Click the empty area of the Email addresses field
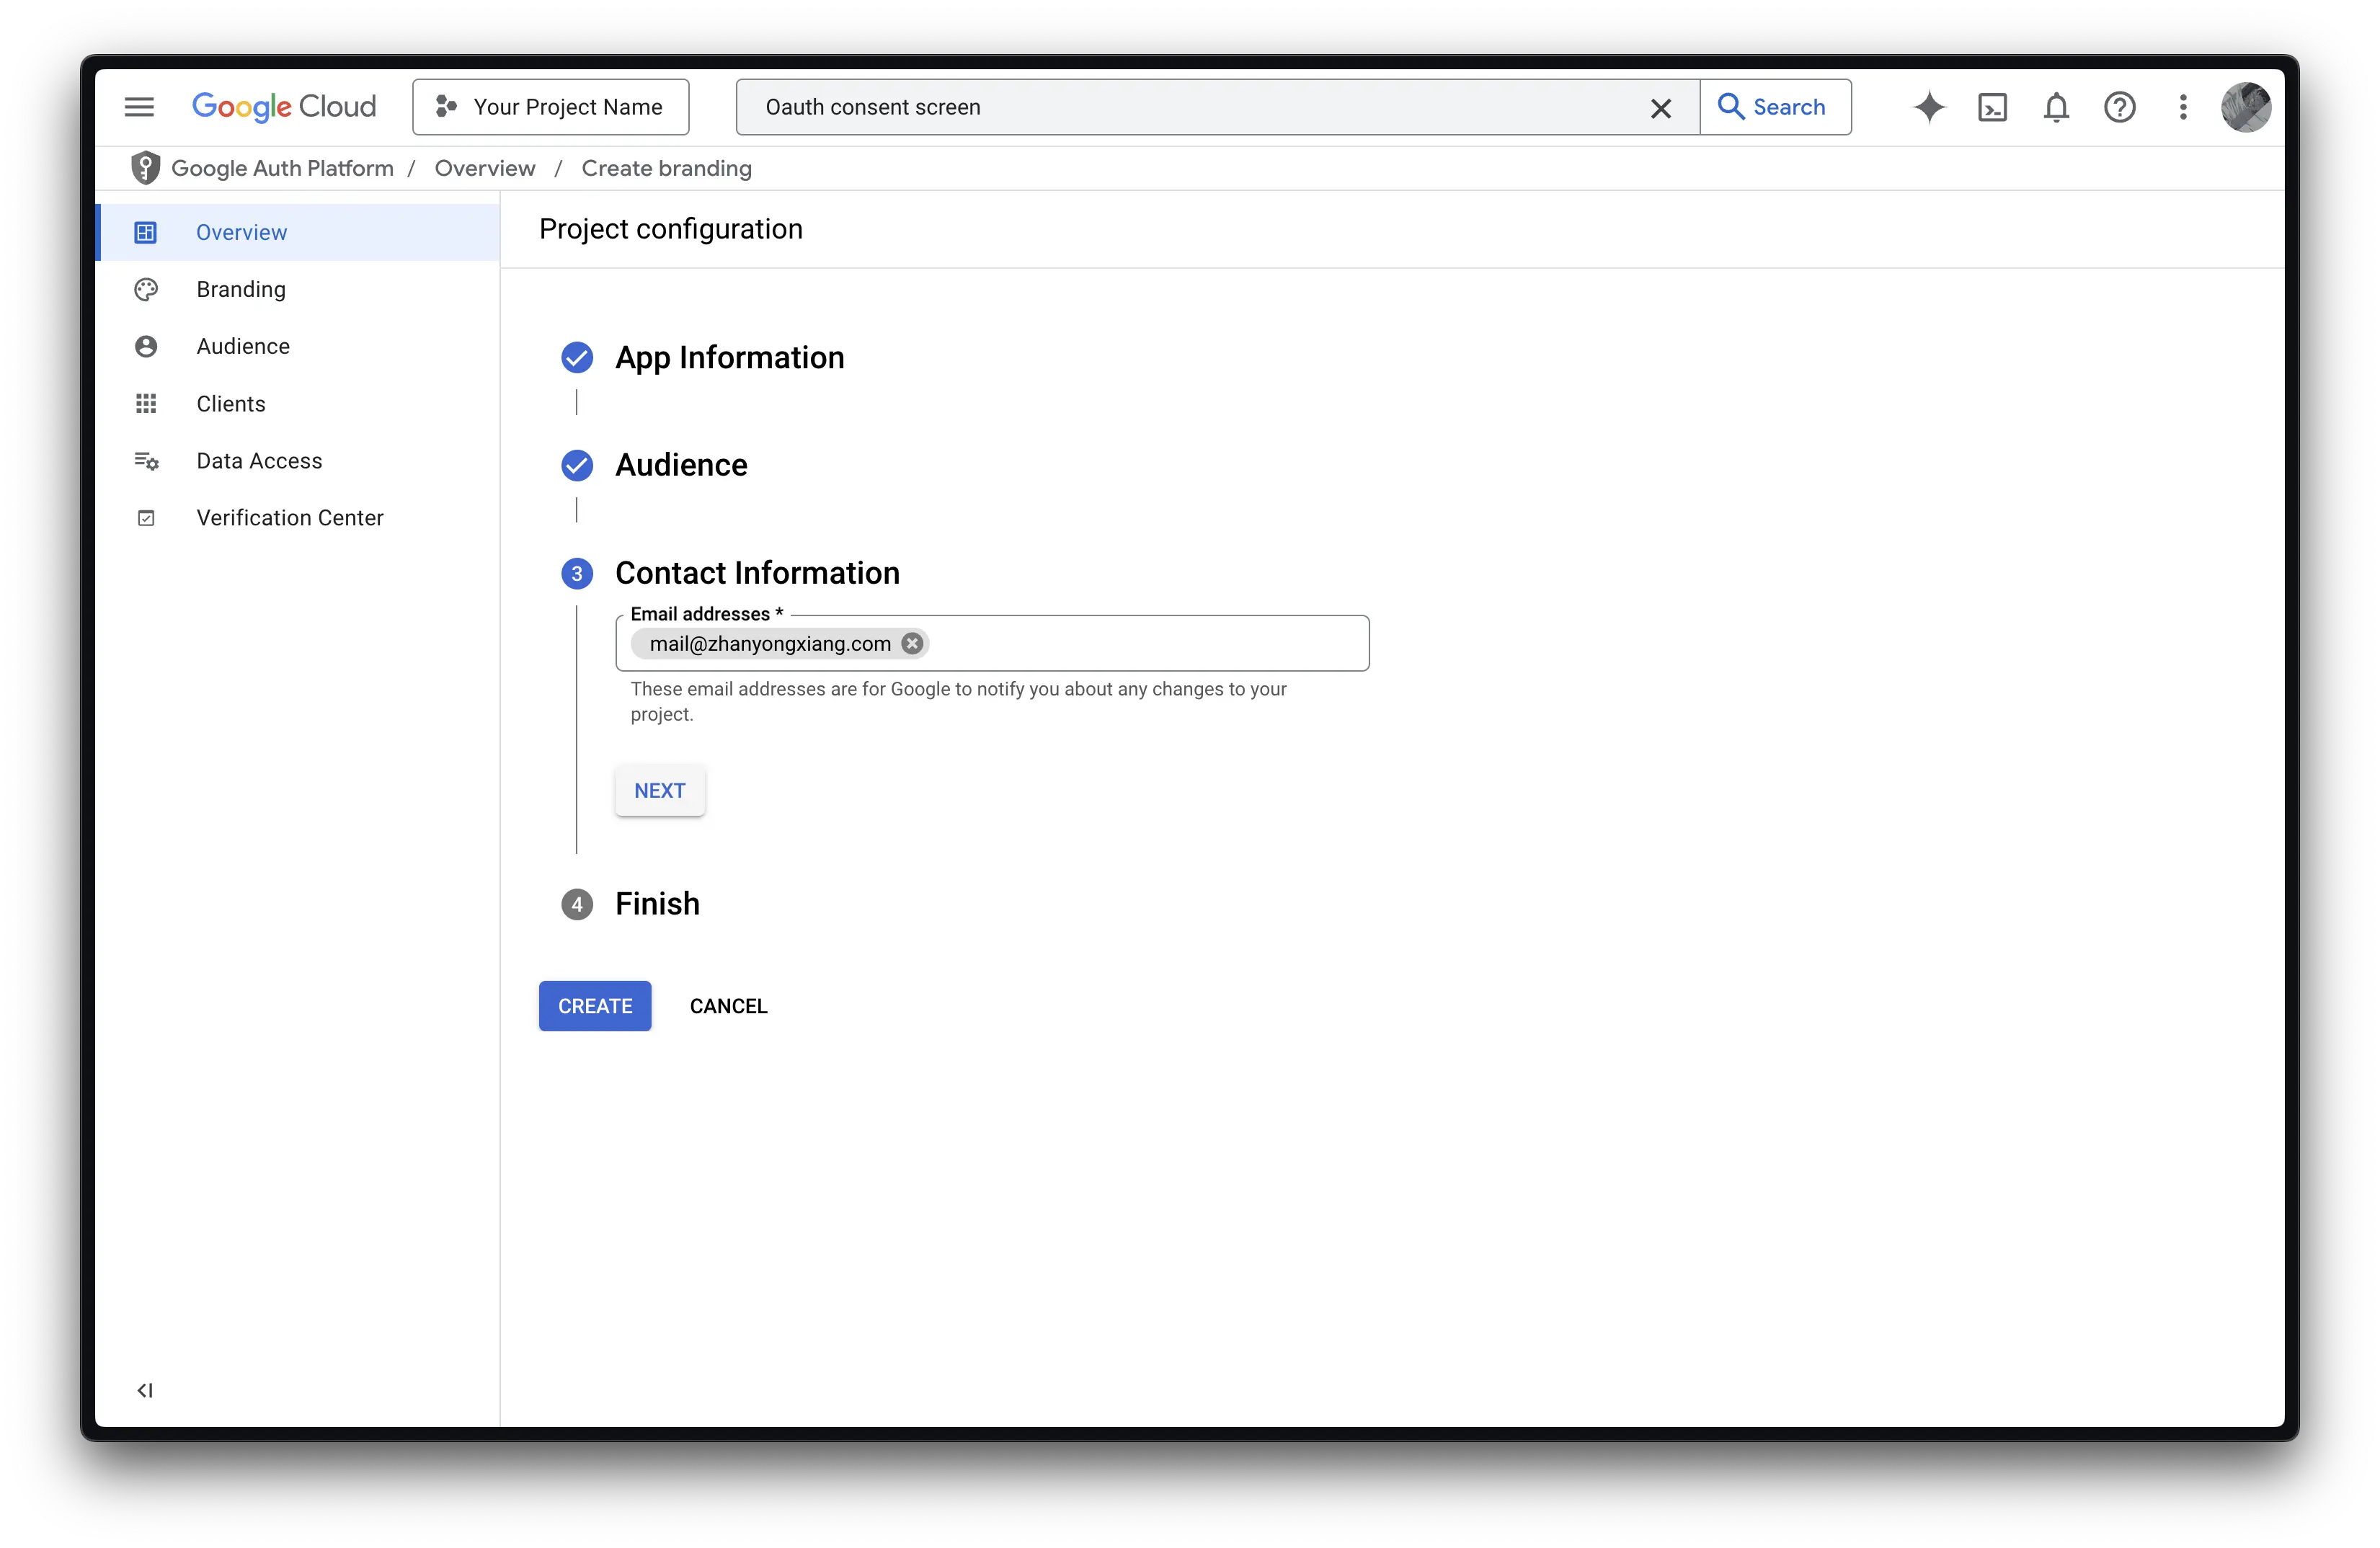Viewport: 2380px width, 1548px height. 1148,643
